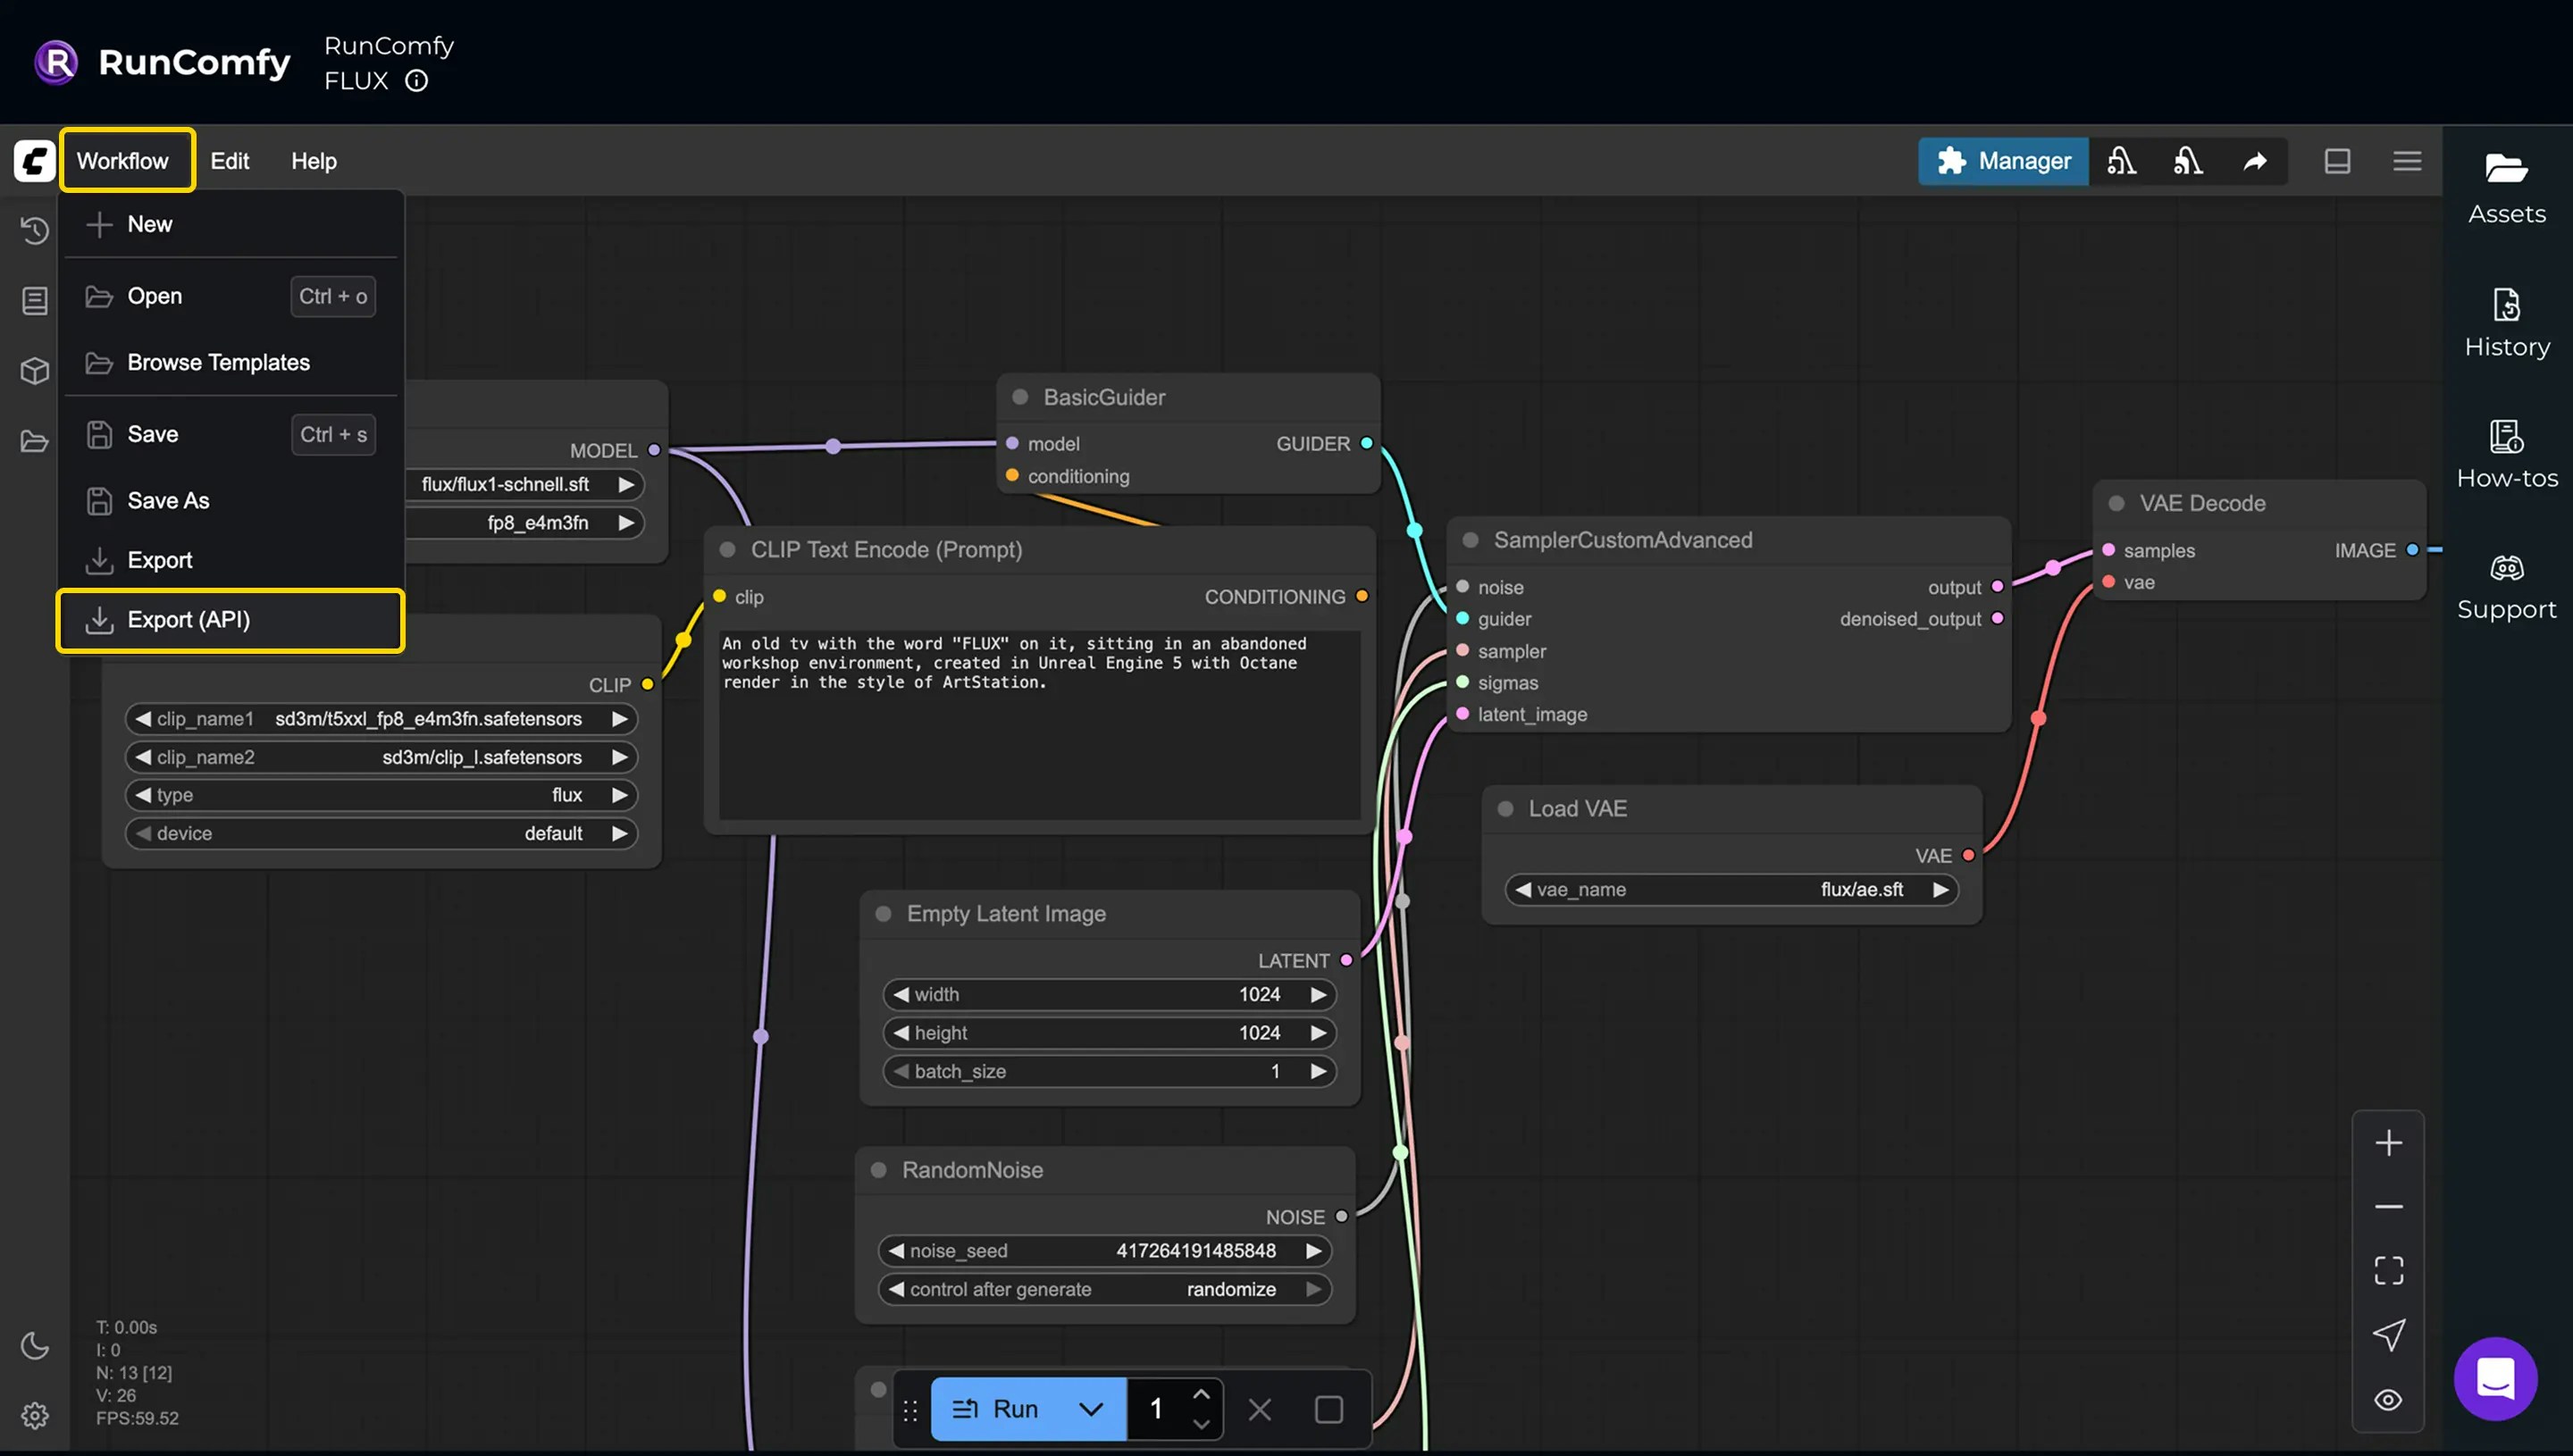
Task: Collapse the Load VAE node
Action: click(1505, 808)
